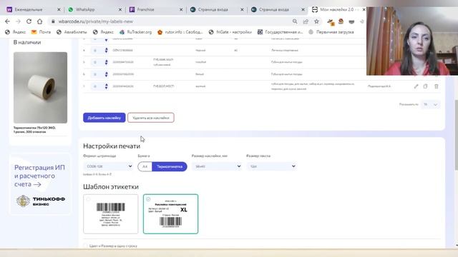Enable Цвет и Размер в одну строку

tap(85, 246)
